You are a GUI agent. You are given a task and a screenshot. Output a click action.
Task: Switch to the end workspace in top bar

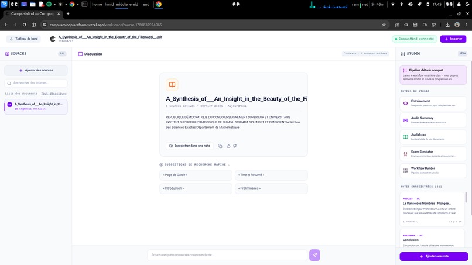click(x=146, y=4)
